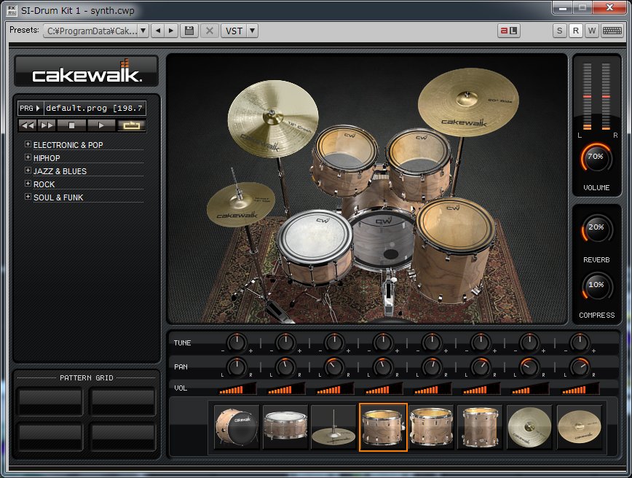Click the snare VOL level meter

tap(285, 389)
